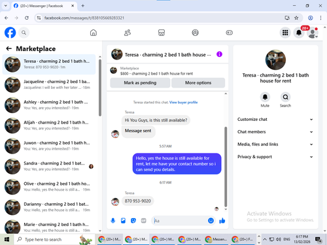Screen dimensions: 327x245
Task: Open the emoji picker in message box
Action: 211,221
